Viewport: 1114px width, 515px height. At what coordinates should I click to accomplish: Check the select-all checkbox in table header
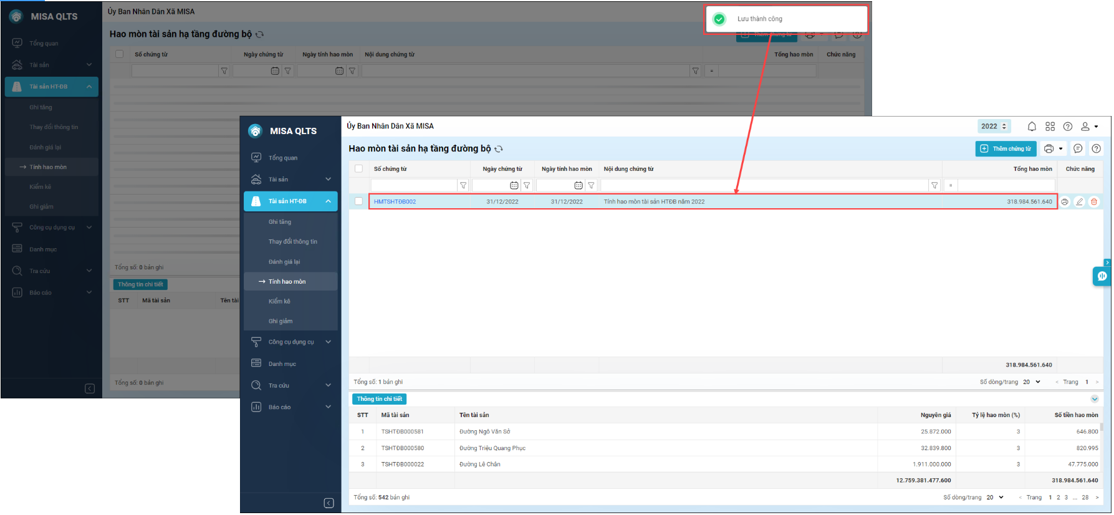click(x=358, y=169)
